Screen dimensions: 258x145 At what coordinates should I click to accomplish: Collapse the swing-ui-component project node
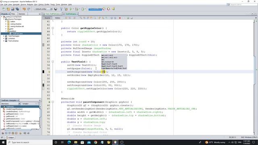point(2,17)
